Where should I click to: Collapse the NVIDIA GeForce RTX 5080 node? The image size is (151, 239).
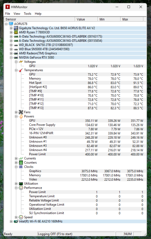tap(11, 58)
